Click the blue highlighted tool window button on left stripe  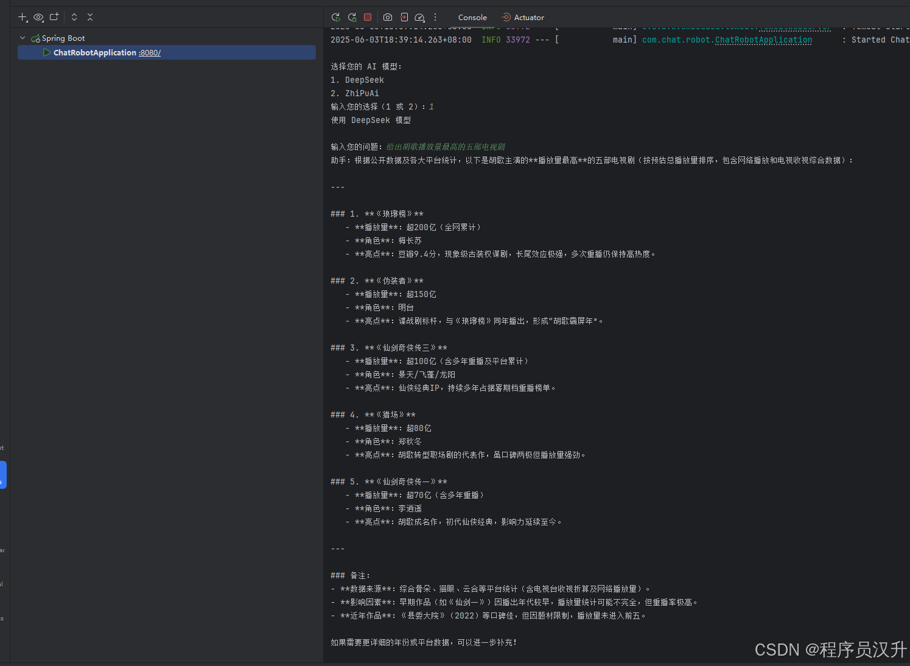[3, 475]
